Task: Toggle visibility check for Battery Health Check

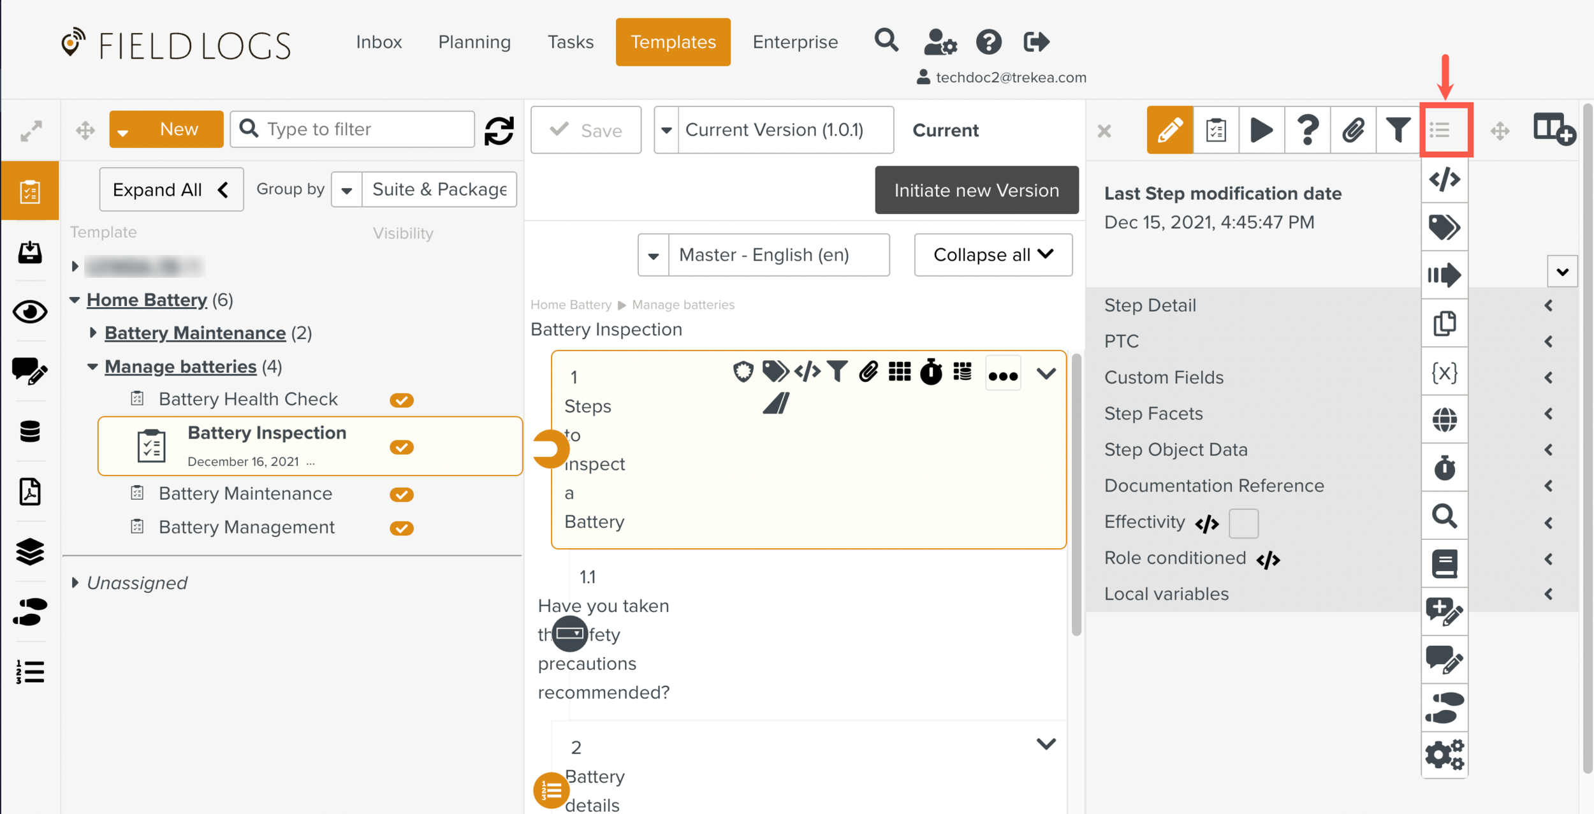Action: [402, 400]
